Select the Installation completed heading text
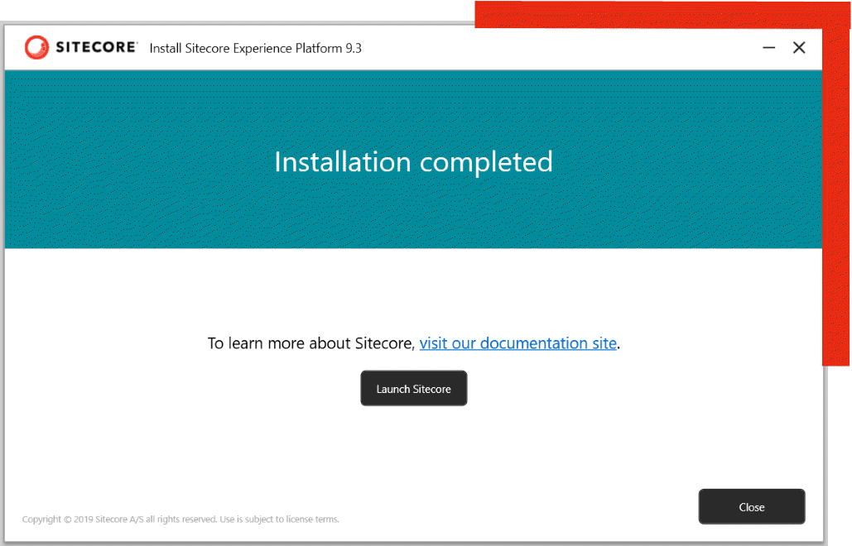Screen dimensions: 852x546 coord(413,162)
